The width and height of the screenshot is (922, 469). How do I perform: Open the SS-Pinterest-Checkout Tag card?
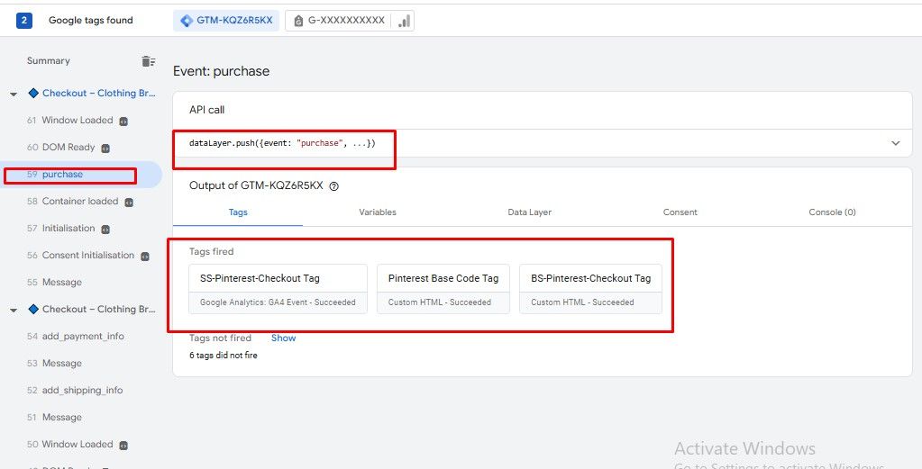point(278,288)
